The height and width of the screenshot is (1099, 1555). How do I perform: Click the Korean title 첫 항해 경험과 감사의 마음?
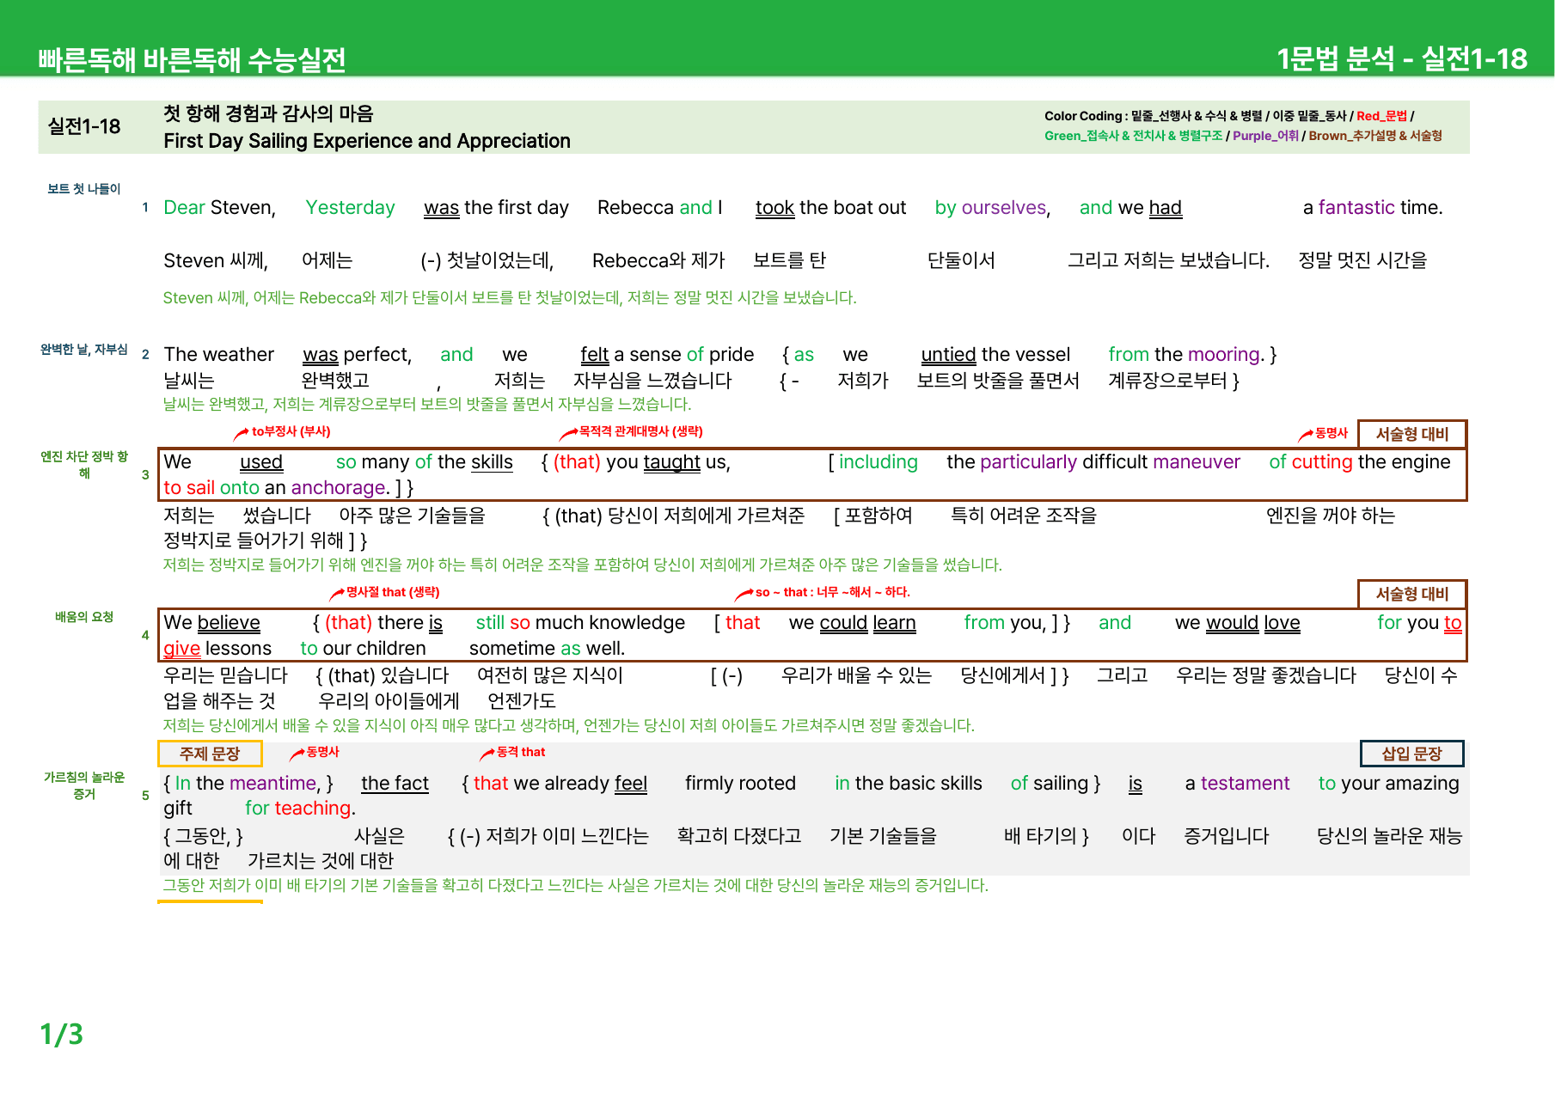click(x=268, y=113)
